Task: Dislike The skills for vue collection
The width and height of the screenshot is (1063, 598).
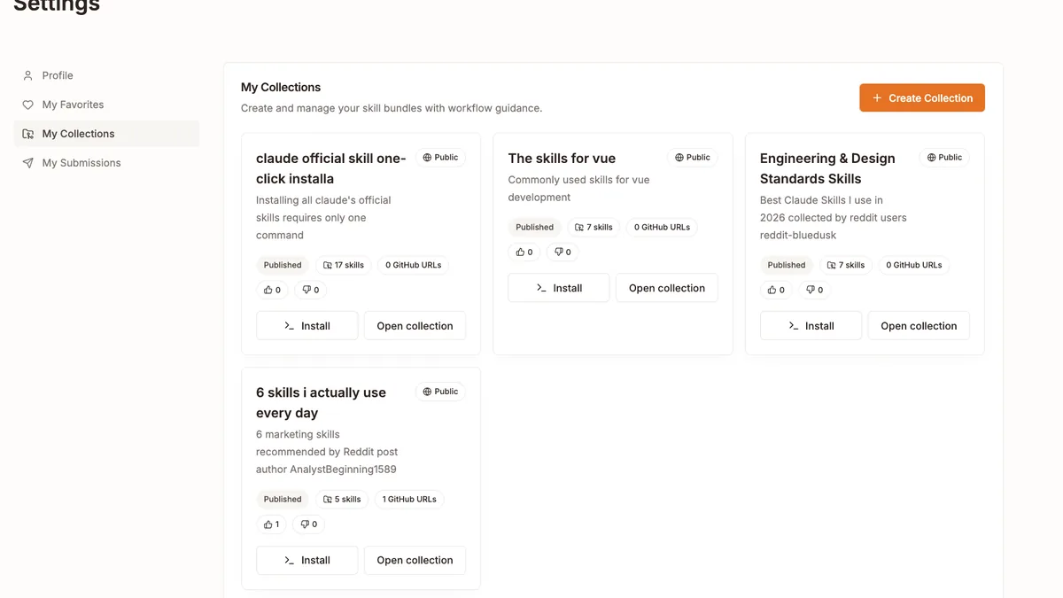Action: (x=562, y=252)
